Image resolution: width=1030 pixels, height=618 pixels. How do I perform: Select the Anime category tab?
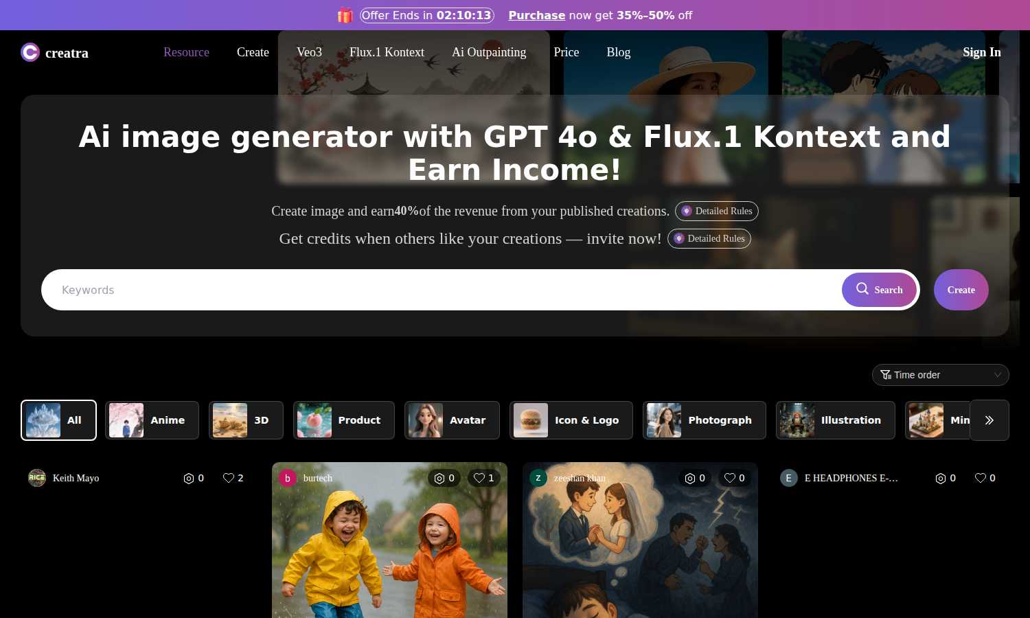coord(152,420)
